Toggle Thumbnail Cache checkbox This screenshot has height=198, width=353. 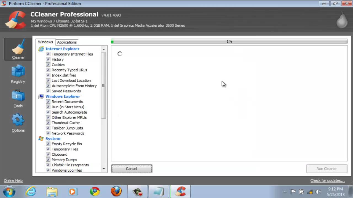[x=48, y=123]
